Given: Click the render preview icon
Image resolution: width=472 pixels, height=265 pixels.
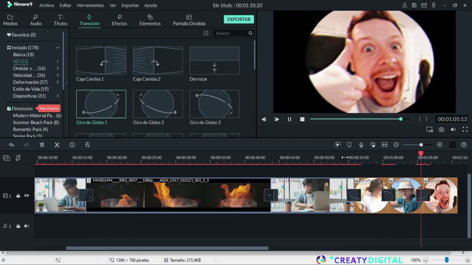Looking at the screenshot, I should pyautogui.click(x=337, y=145).
